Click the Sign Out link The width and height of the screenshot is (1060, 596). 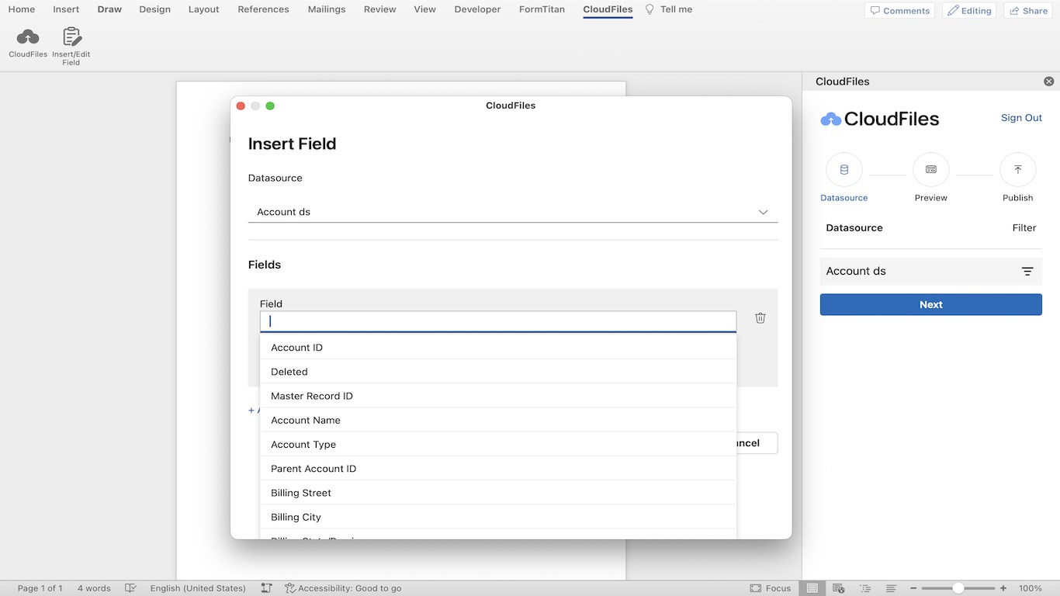(x=1021, y=118)
